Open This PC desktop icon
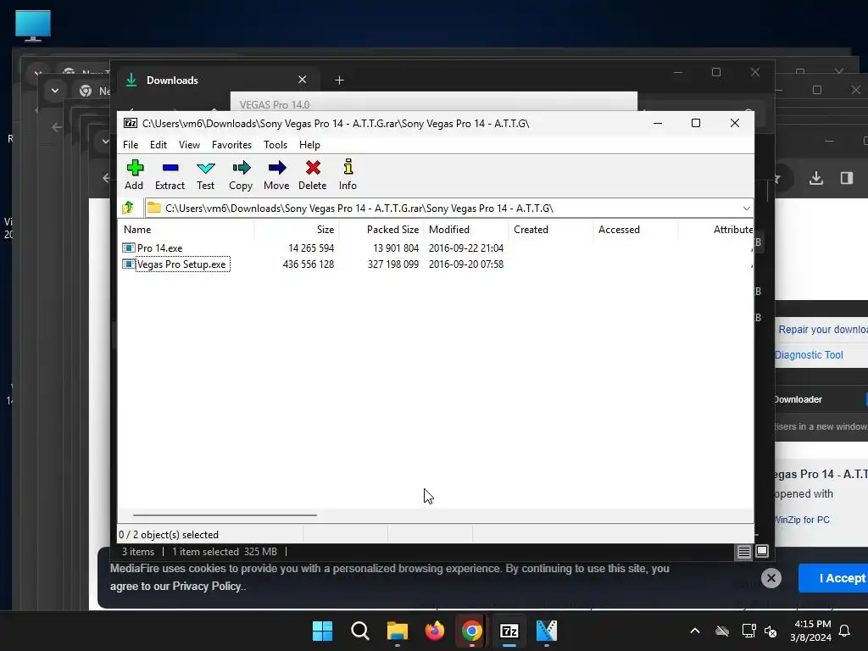The image size is (868, 651). (x=33, y=25)
